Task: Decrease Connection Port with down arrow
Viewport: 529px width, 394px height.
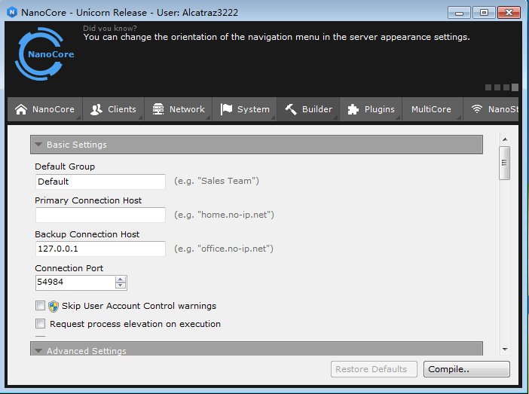Action: click(x=120, y=286)
